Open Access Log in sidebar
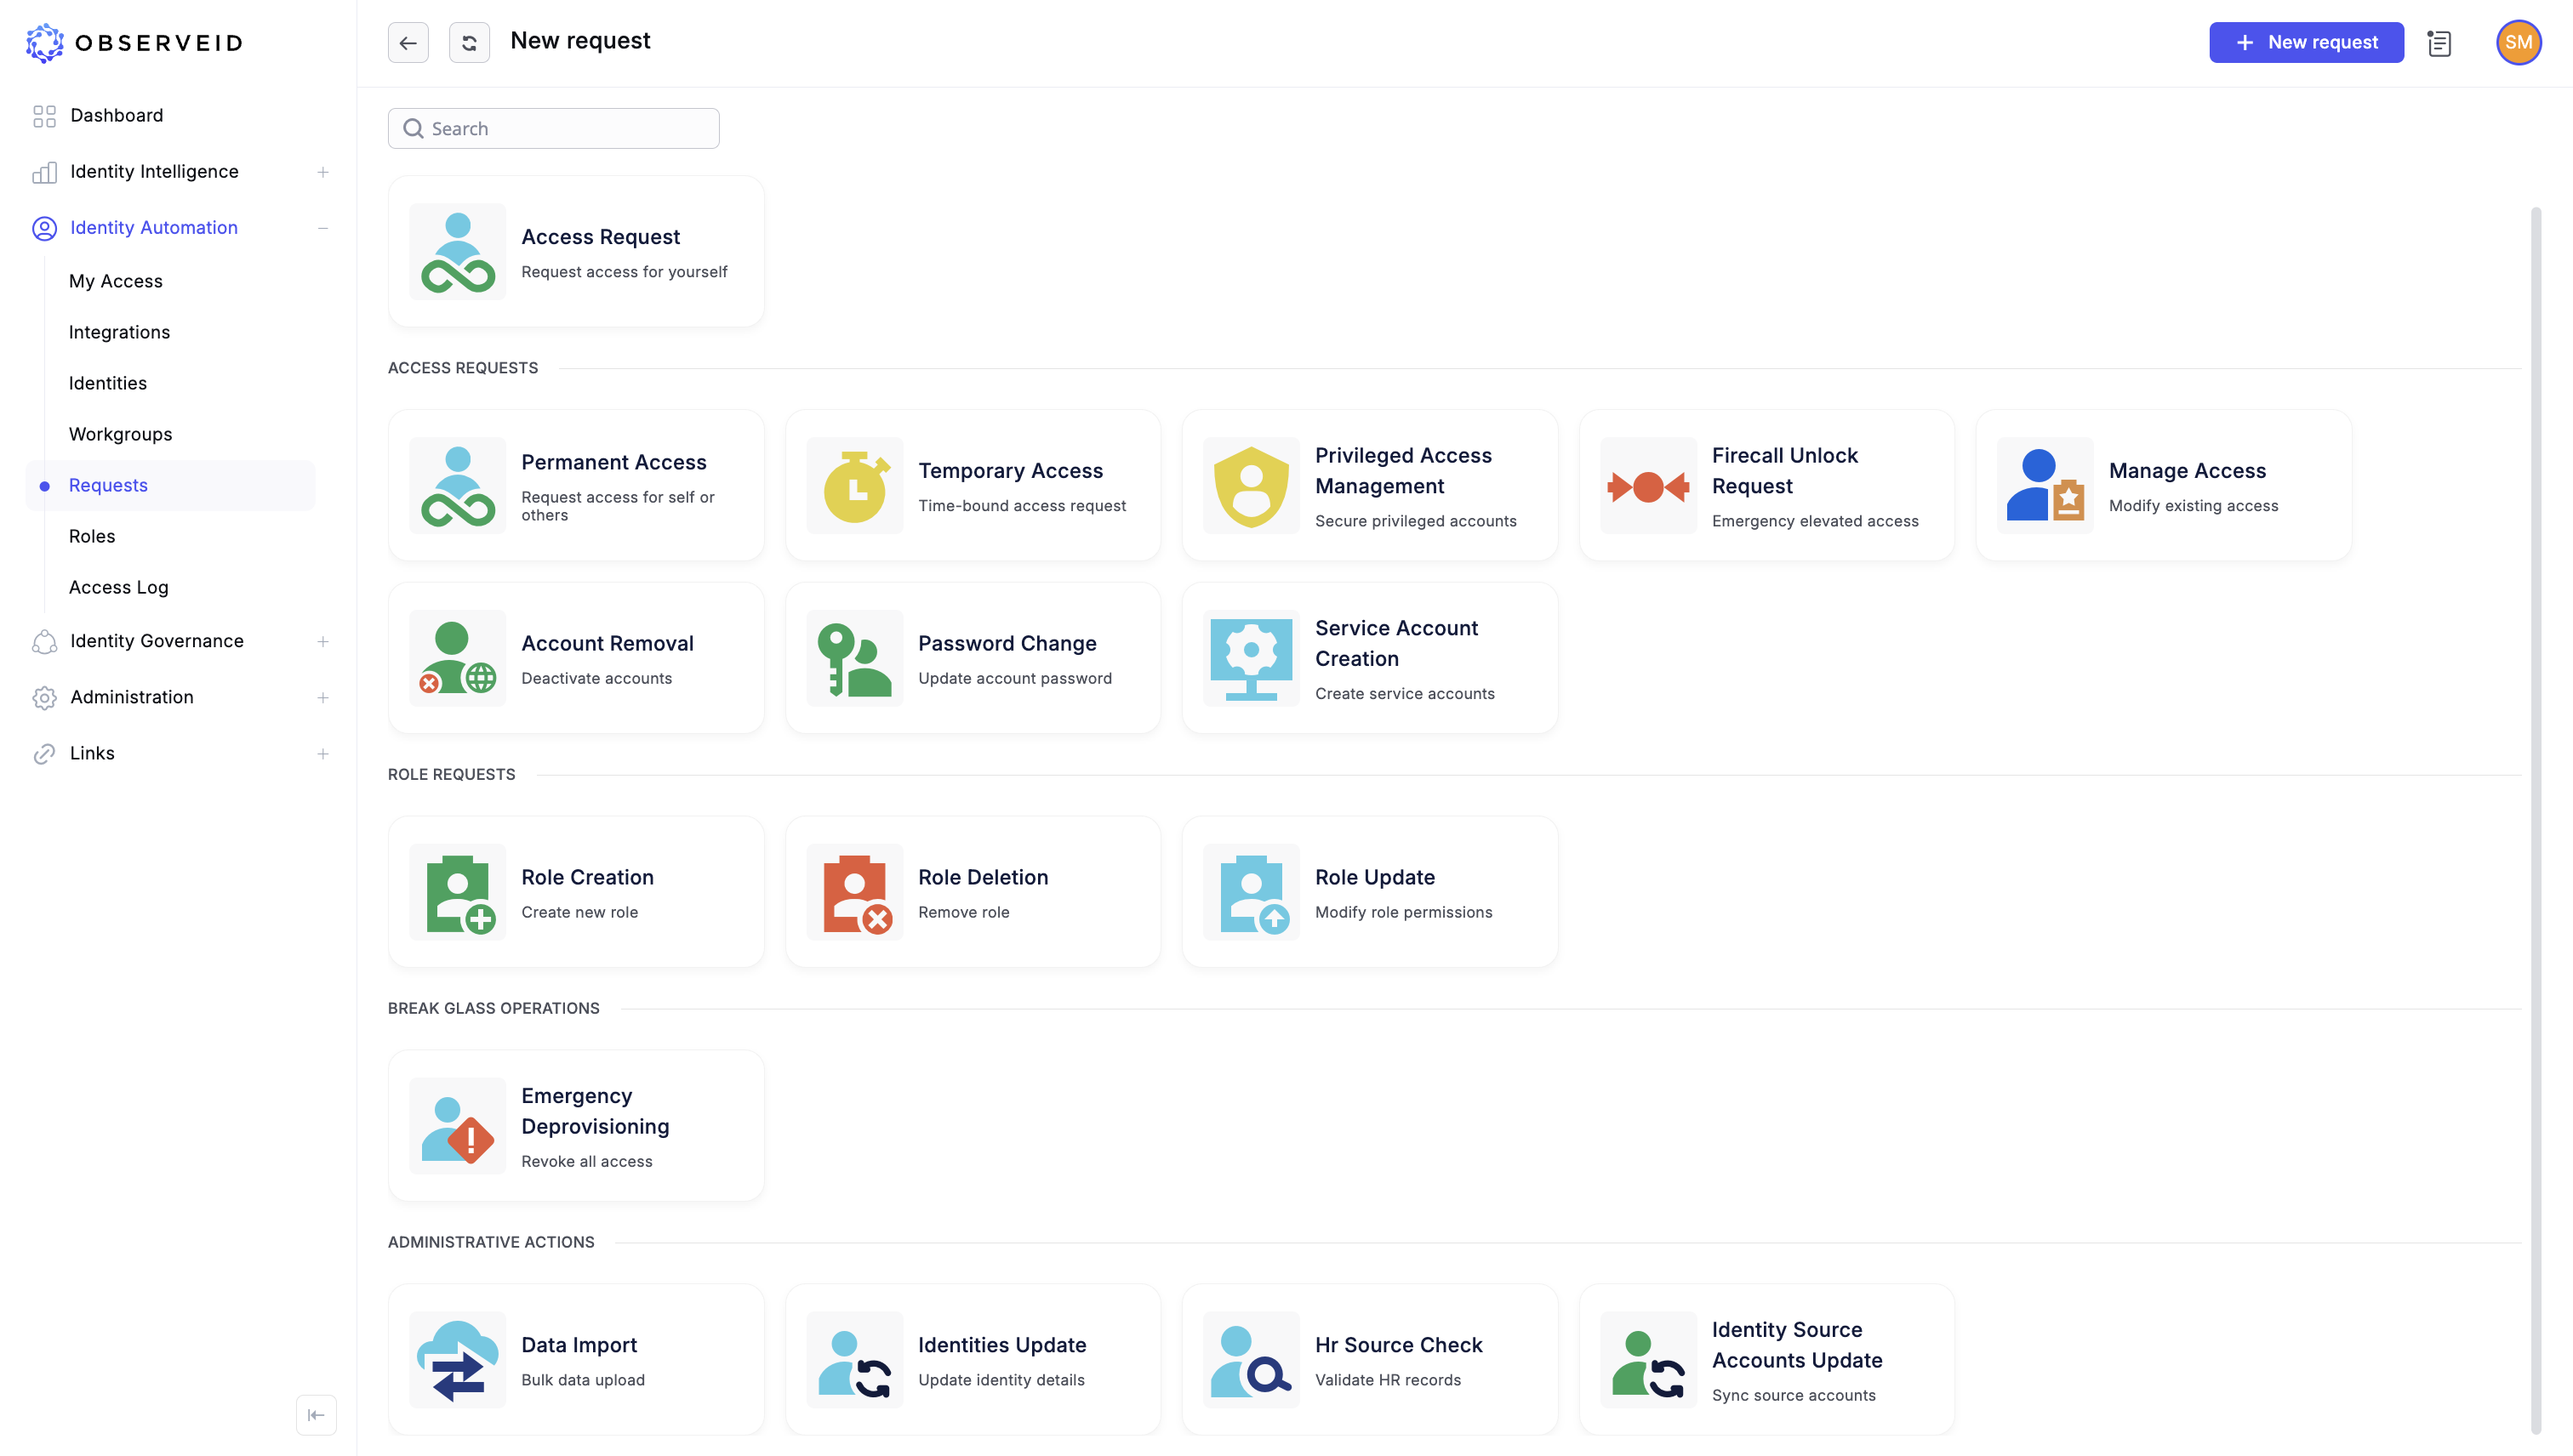The width and height of the screenshot is (2573, 1456). click(118, 587)
